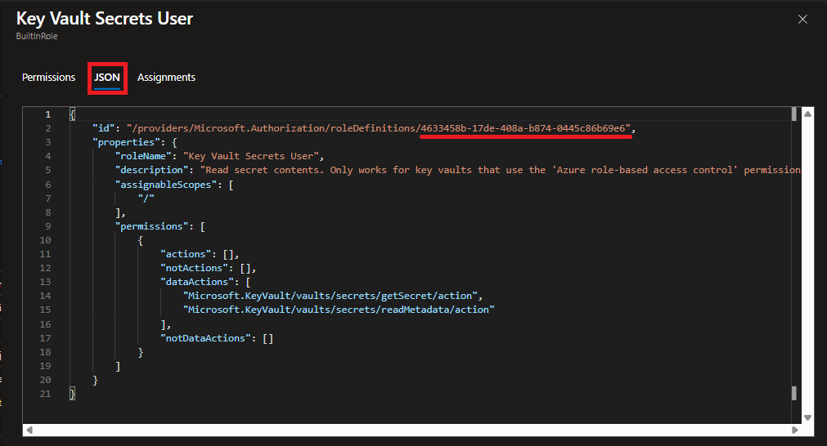The width and height of the screenshot is (827, 446).
Task: Click line number 21 in the gutter
Action: pyautogui.click(x=45, y=394)
